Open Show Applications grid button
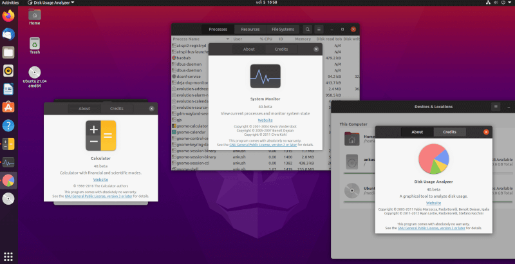This screenshot has height=264, width=515. 8,256
